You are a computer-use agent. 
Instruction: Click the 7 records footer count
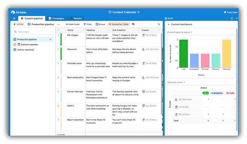[x=61, y=135]
